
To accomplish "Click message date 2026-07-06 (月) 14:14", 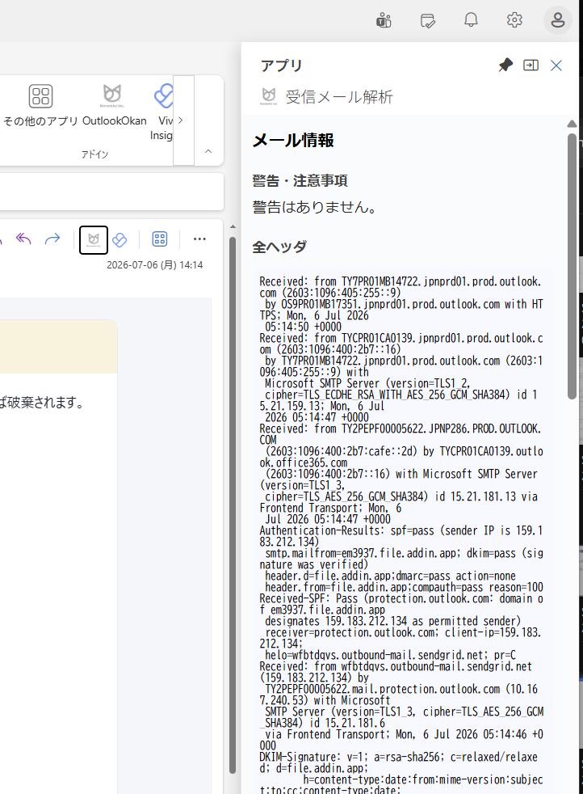I will pyautogui.click(x=155, y=265).
